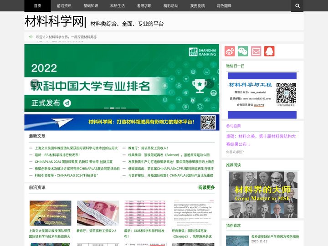328x246 pixels.
Task: Open 发展新质生产力打造橡塑新高地 article link
Action: [171, 162]
